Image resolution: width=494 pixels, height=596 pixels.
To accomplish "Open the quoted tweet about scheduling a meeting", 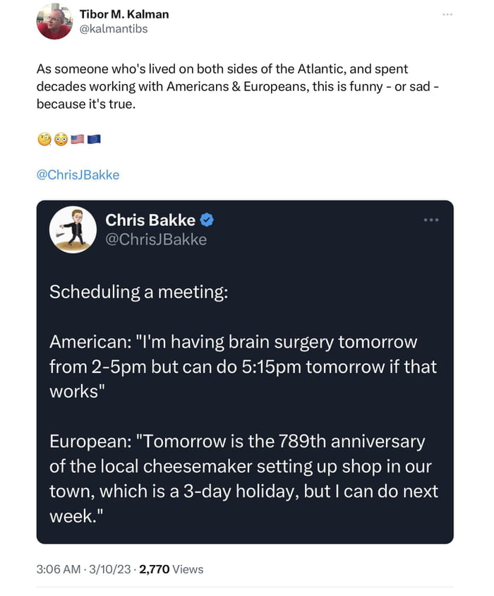I will pyautogui.click(x=245, y=371).
